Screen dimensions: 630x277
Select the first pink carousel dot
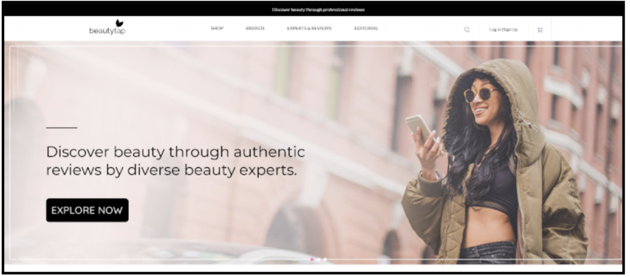coord(312,259)
